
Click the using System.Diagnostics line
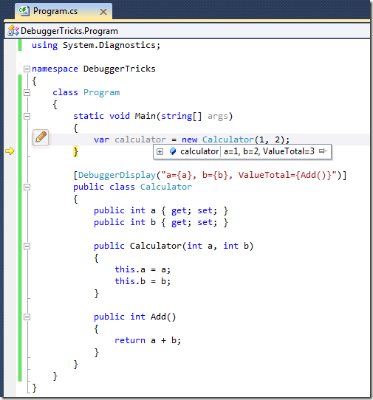pyautogui.click(x=96, y=46)
